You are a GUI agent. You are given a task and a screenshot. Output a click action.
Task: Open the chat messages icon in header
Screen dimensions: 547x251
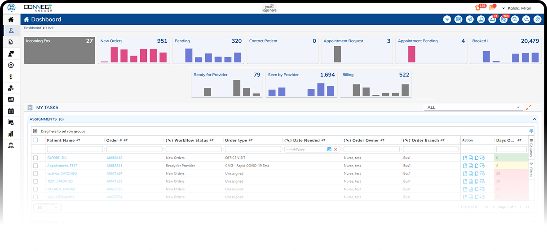pos(492,8)
